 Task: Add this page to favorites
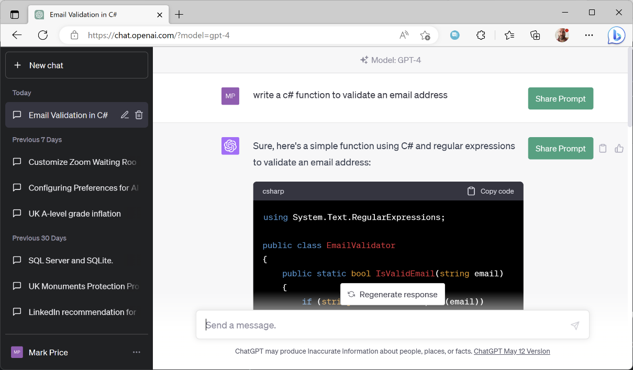point(425,36)
